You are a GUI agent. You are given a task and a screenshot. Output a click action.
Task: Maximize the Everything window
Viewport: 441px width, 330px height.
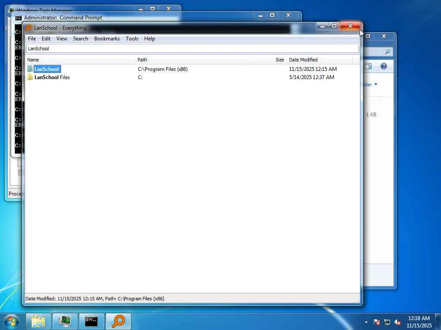click(x=334, y=26)
